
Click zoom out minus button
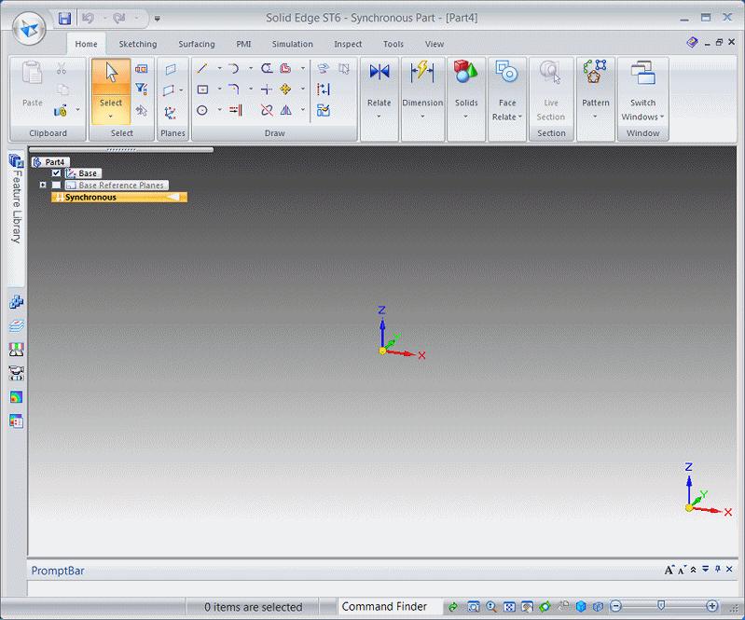[615, 606]
